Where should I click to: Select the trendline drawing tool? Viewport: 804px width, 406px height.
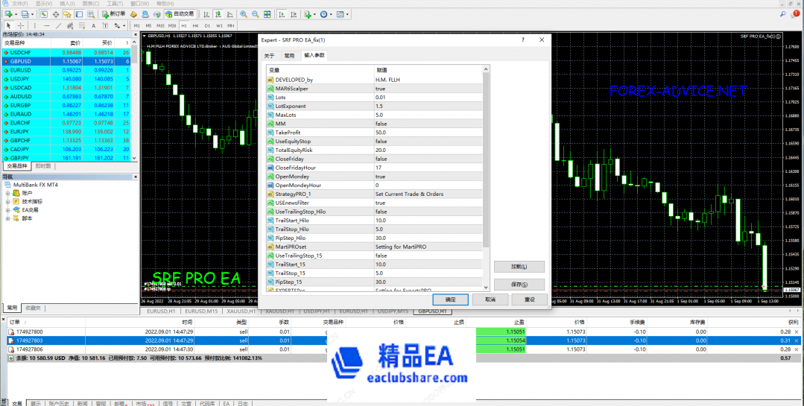[x=58, y=25]
